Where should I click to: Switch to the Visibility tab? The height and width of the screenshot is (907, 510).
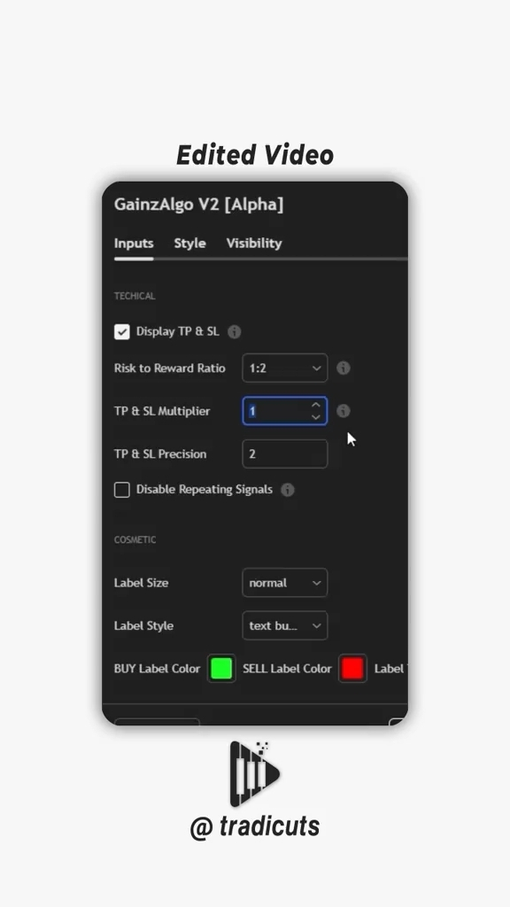pyautogui.click(x=254, y=244)
